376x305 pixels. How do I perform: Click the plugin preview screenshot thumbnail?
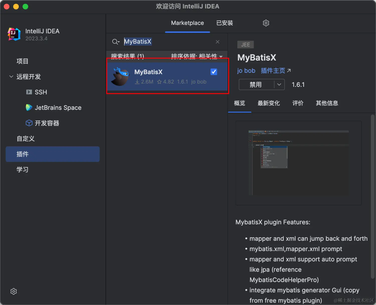[299, 163]
